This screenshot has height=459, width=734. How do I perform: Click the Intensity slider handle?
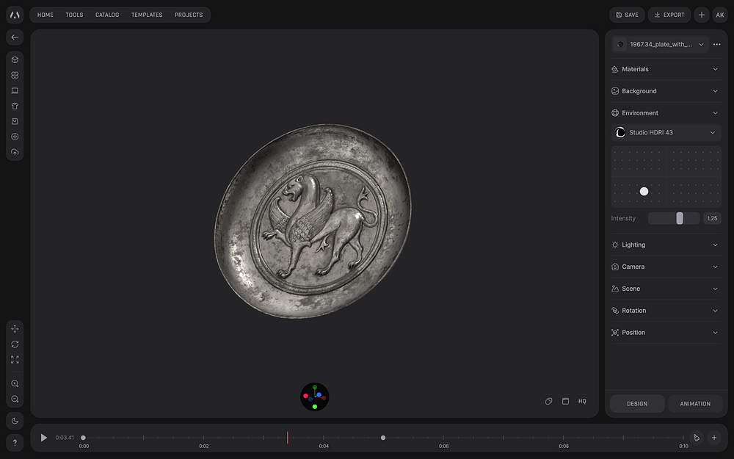(x=680, y=218)
